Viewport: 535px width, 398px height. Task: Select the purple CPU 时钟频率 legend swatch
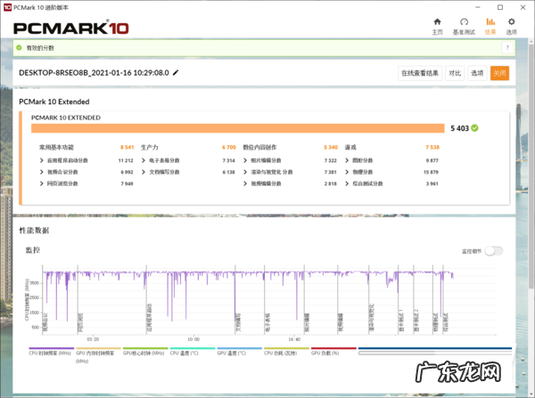pyautogui.click(x=51, y=348)
